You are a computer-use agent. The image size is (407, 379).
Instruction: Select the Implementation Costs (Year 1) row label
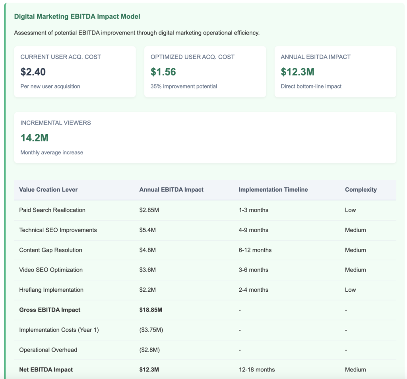click(x=59, y=330)
